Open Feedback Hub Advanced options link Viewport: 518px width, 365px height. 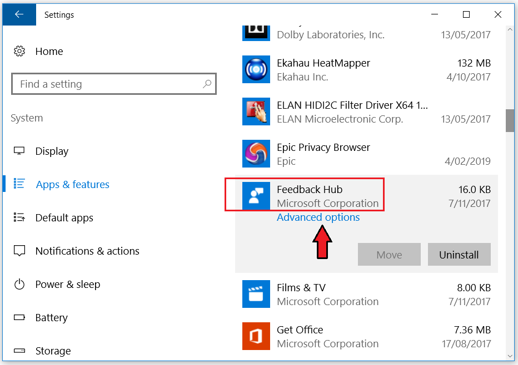coord(318,217)
